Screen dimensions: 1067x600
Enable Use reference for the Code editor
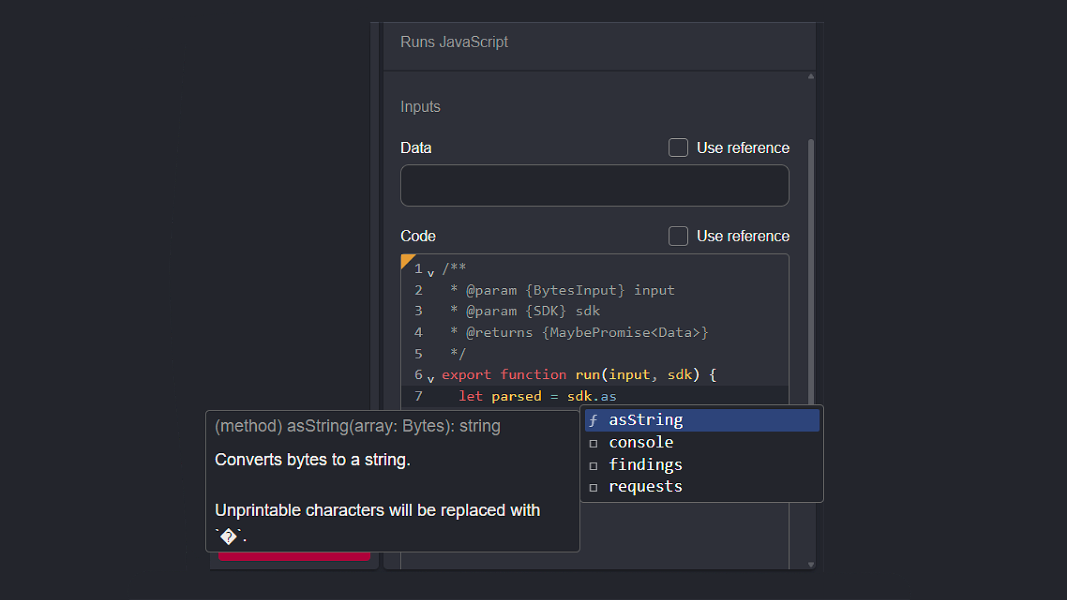point(678,236)
